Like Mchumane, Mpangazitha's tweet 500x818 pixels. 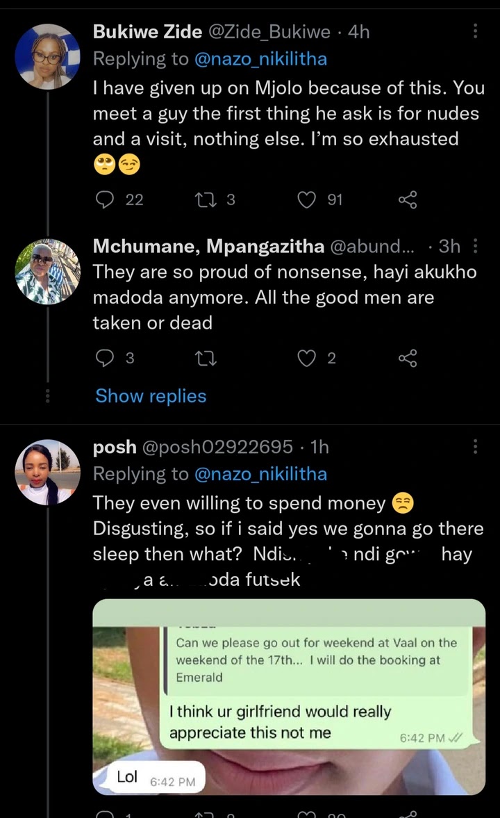point(306,358)
